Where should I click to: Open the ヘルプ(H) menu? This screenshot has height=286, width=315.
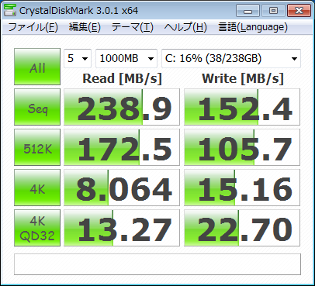point(185,27)
